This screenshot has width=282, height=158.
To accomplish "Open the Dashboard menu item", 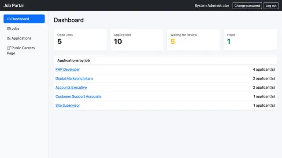I will pyautogui.click(x=24, y=19).
